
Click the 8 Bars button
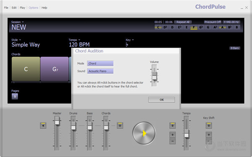[x=235, y=48]
